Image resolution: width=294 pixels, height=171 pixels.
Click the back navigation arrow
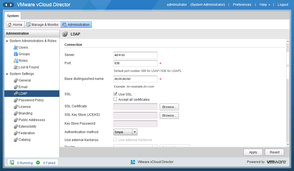click(6, 5)
